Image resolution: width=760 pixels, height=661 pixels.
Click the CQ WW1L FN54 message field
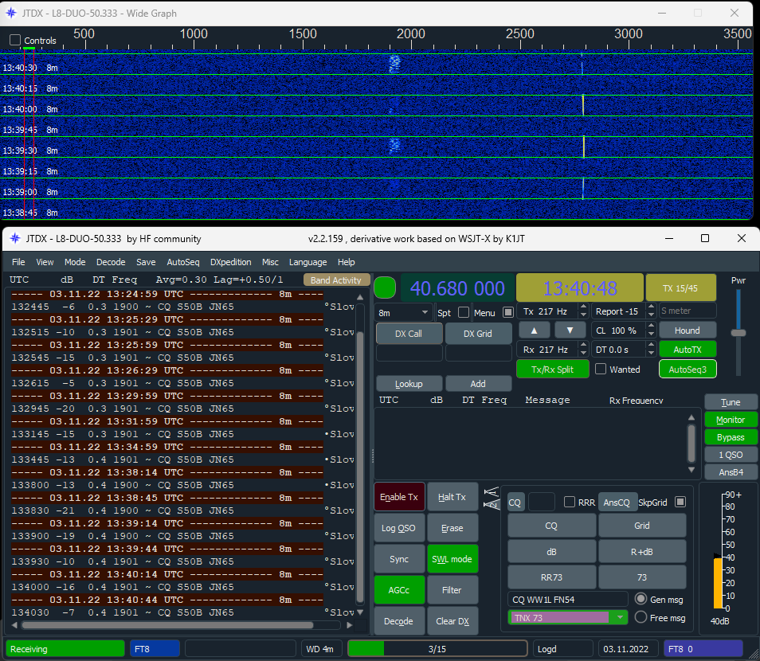(x=567, y=600)
